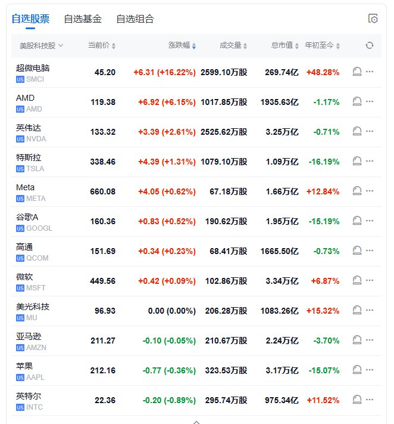Set price alert bell for META
394x424 pixels.
(357, 191)
